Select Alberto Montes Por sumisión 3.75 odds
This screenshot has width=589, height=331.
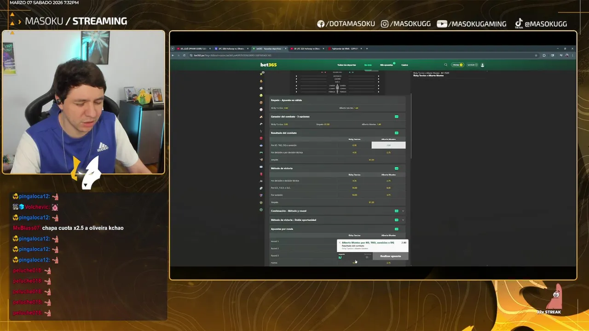point(388,195)
